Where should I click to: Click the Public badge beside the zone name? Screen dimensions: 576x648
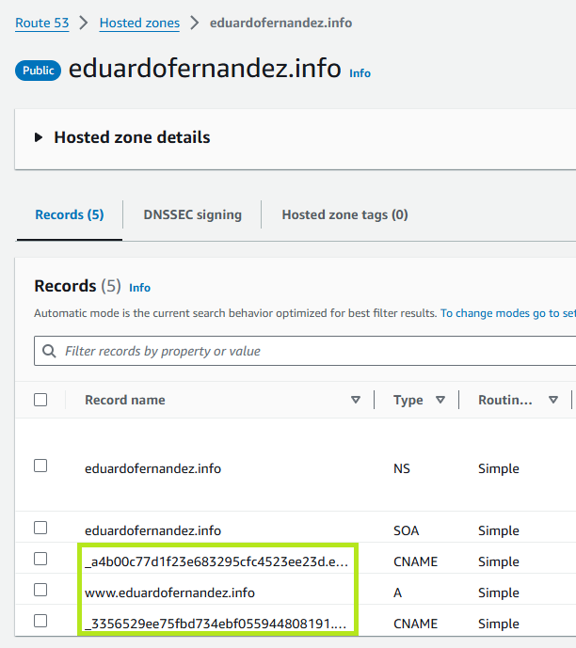tap(39, 71)
